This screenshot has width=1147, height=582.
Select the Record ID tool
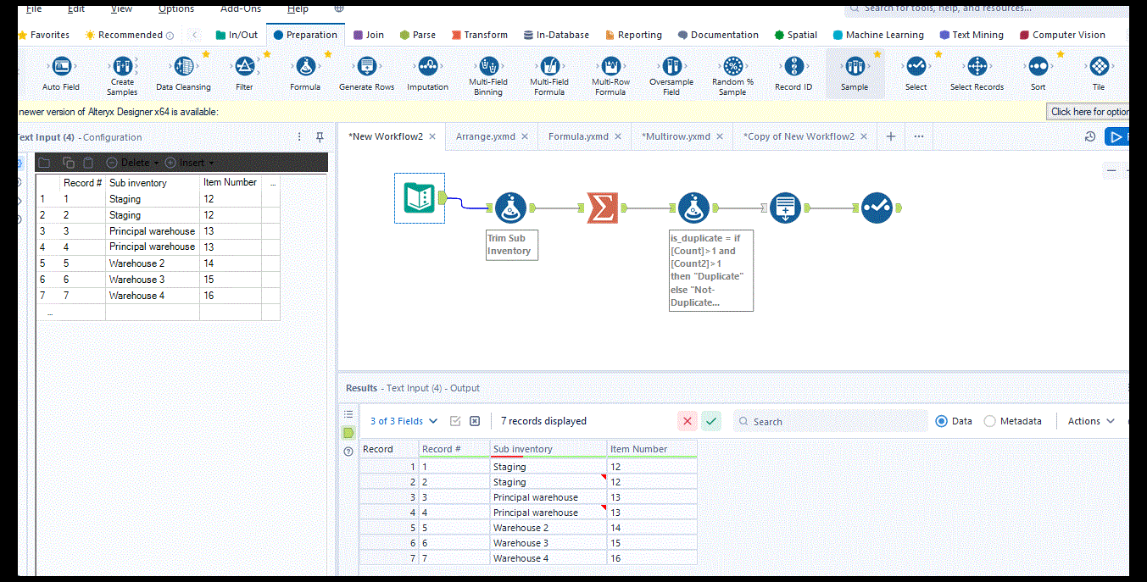click(x=793, y=68)
